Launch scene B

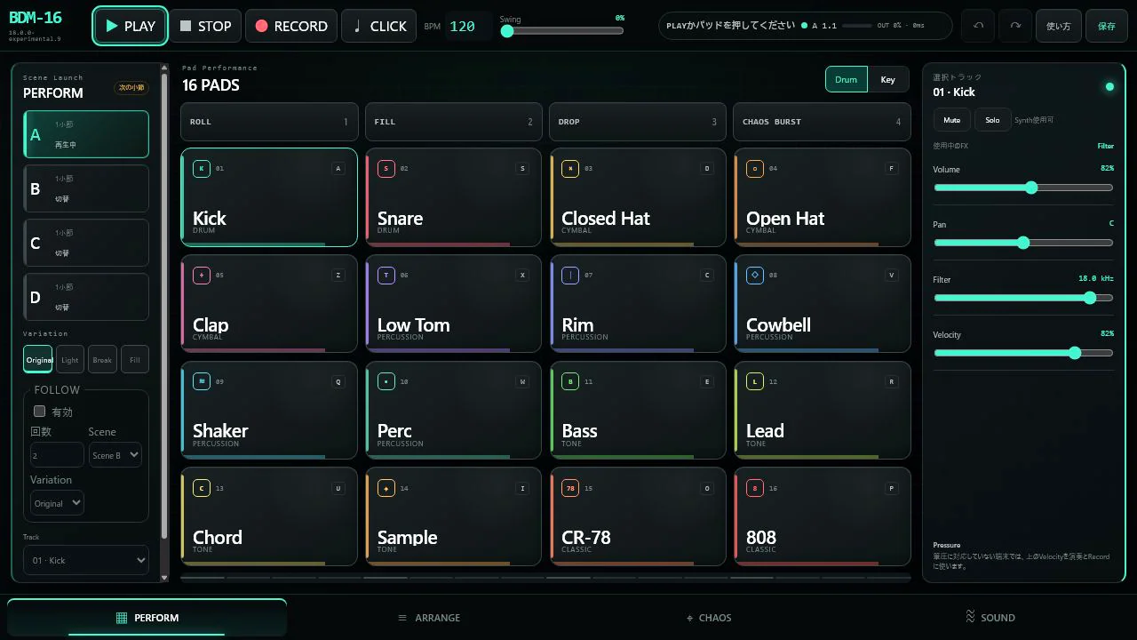coord(86,188)
